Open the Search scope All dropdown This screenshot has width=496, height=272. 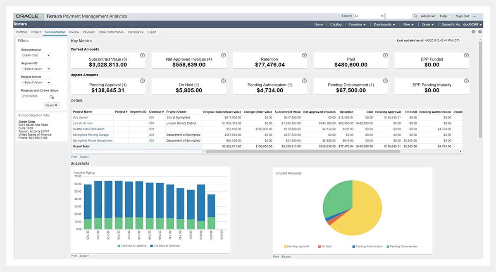[369, 16]
